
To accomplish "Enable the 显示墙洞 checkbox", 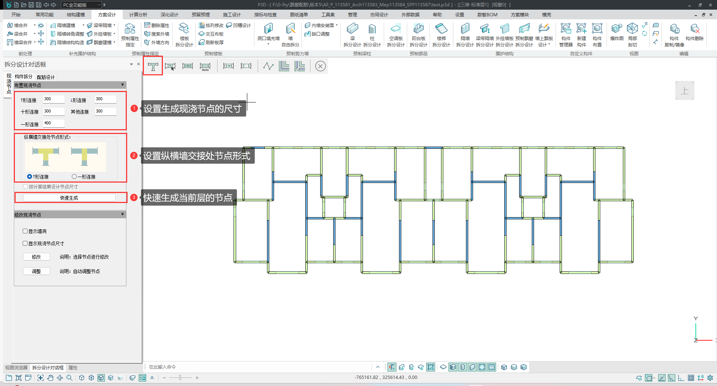I will [x=25, y=231].
